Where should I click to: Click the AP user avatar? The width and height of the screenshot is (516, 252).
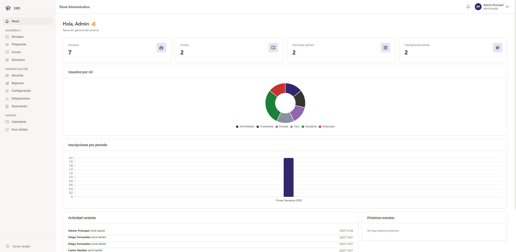tap(478, 7)
